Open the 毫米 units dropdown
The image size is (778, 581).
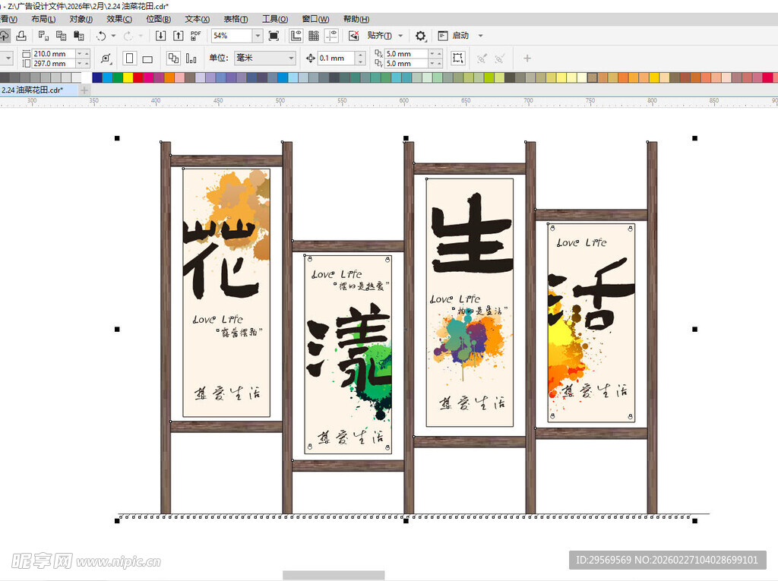(x=291, y=58)
